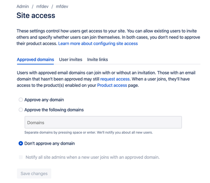Click the first mfdev breadcrumb

coord(42,7)
